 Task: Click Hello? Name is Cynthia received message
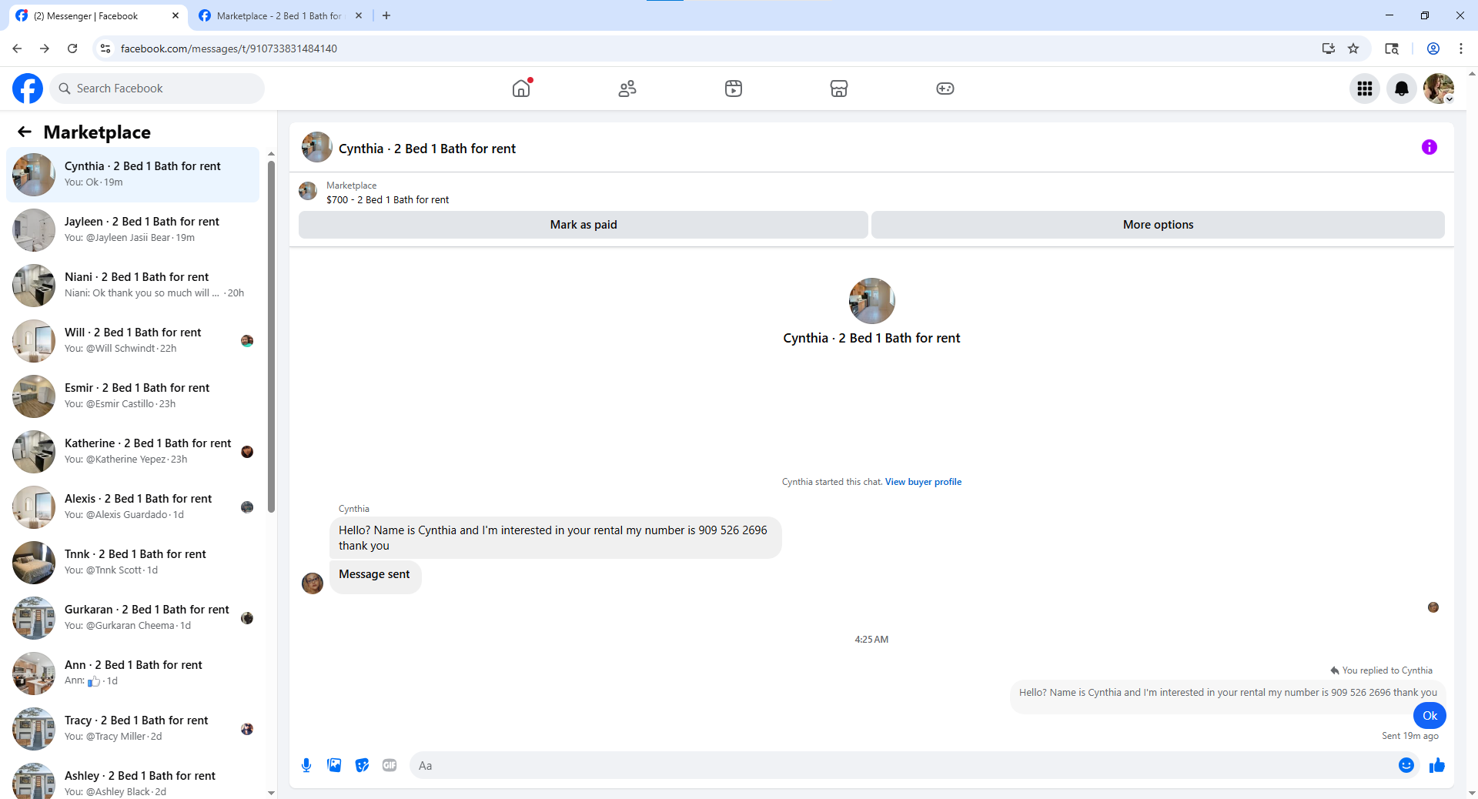[555, 538]
